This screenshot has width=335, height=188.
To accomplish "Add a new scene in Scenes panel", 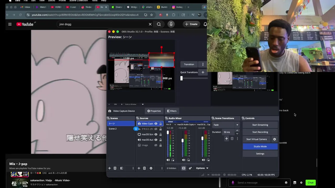I will click(109, 168).
